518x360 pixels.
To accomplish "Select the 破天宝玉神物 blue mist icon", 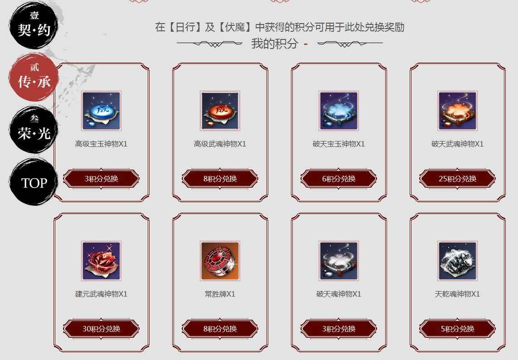I will [339, 111].
